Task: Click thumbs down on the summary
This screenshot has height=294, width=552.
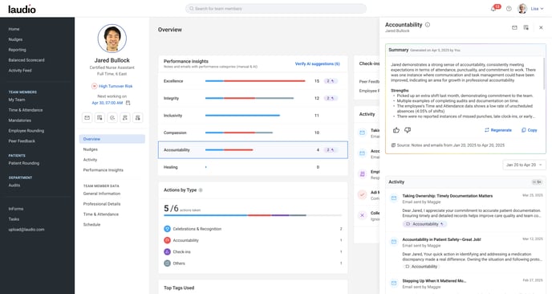Action: 408,130
